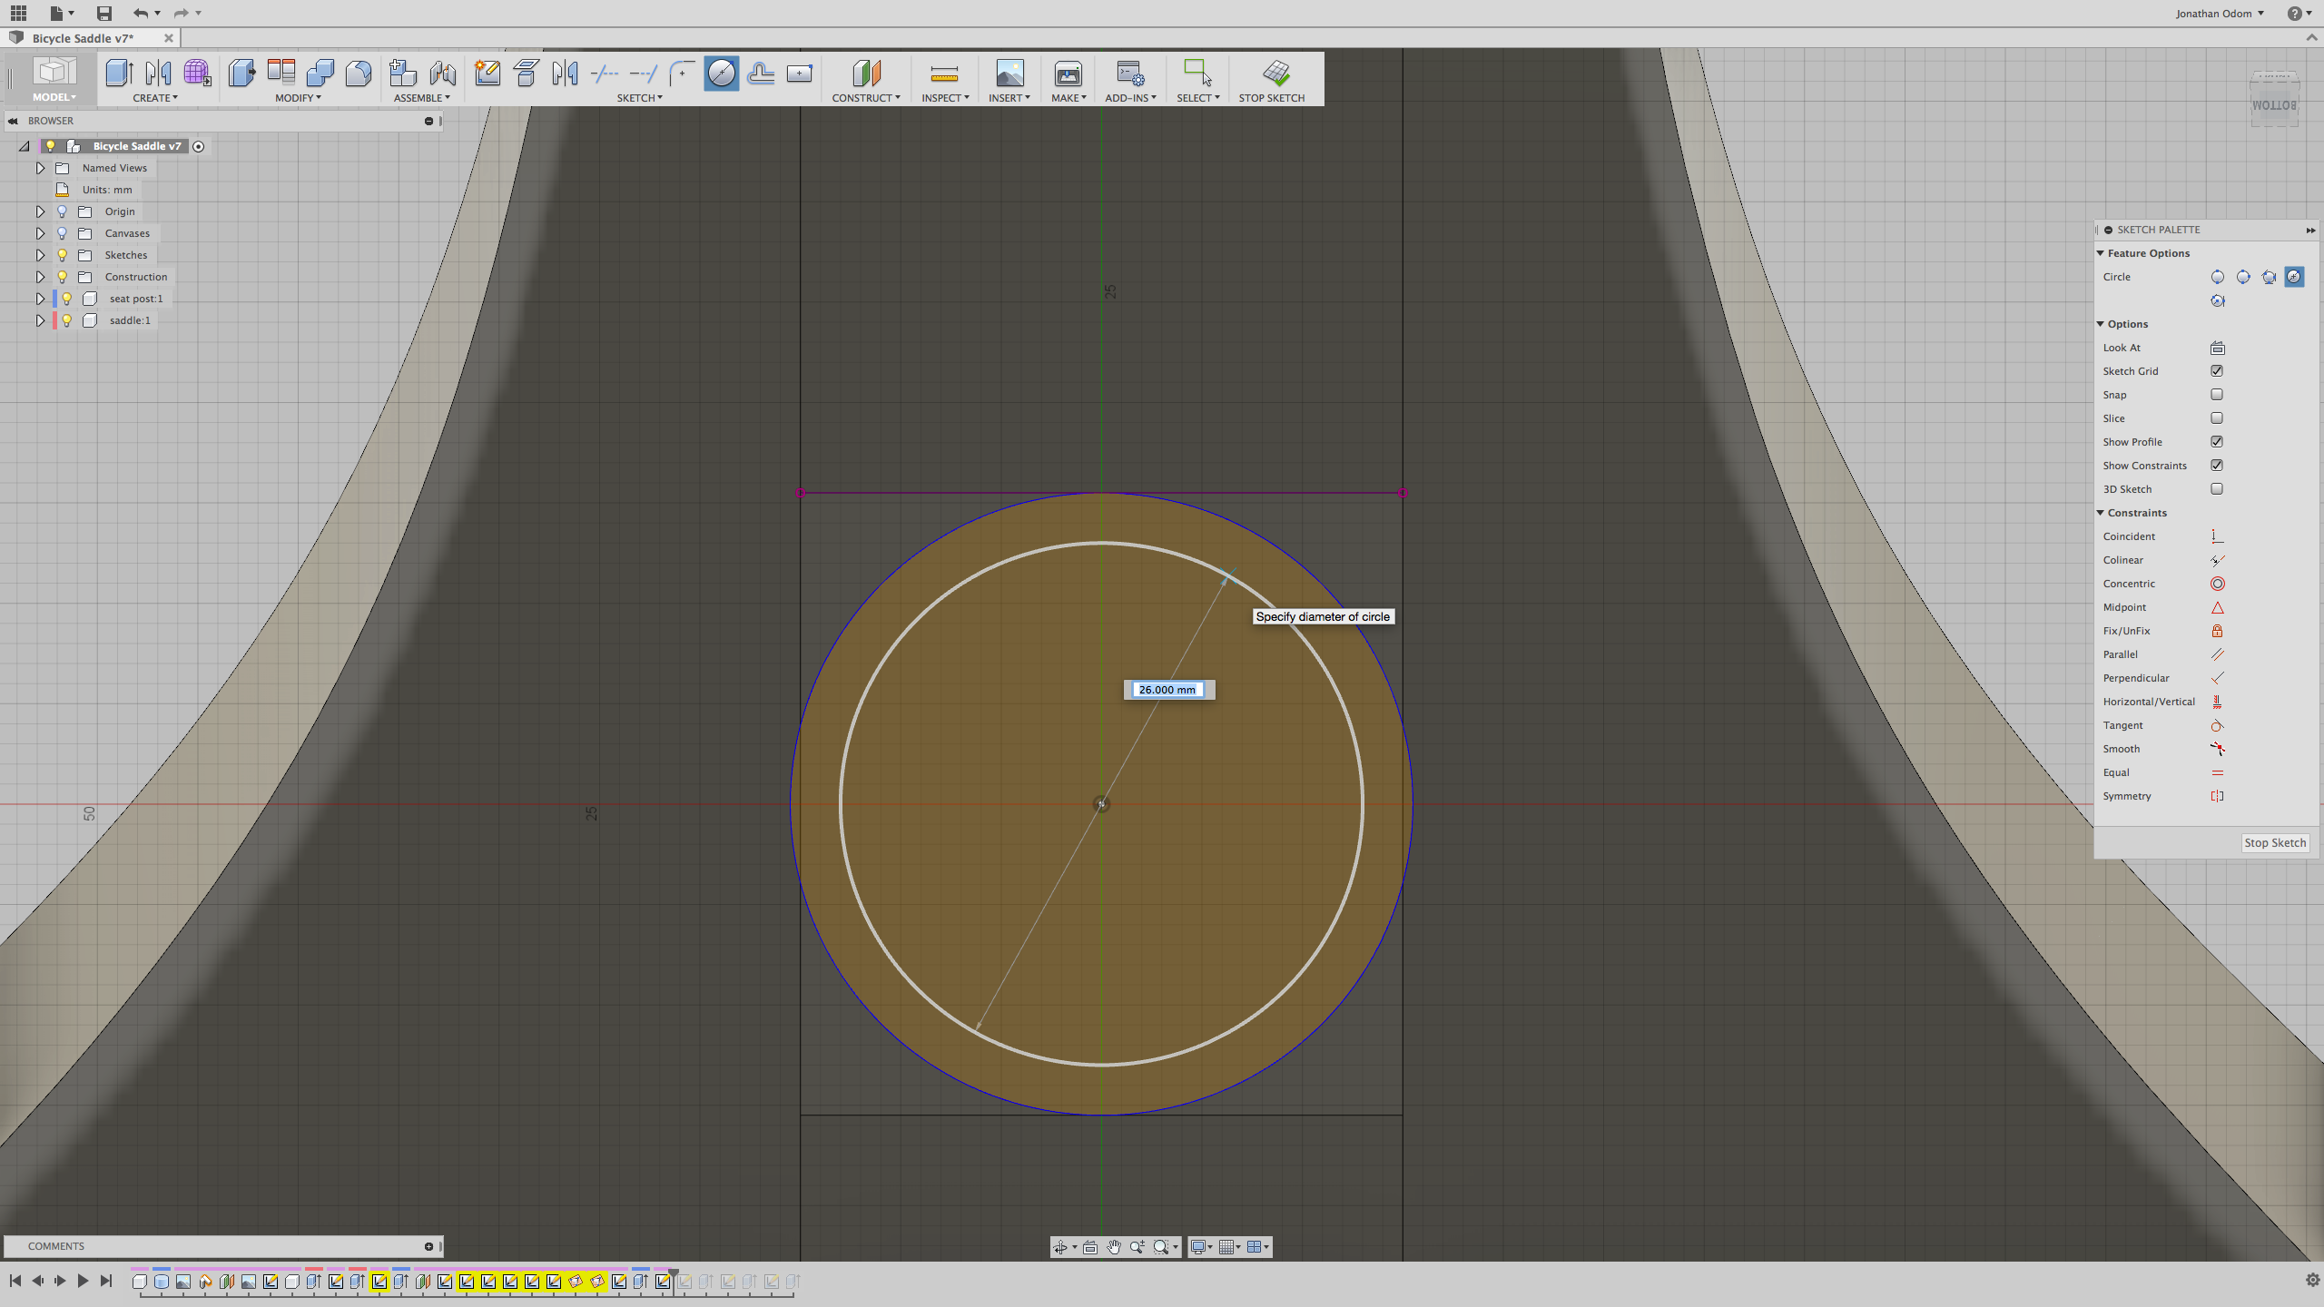
Task: Click the Save icon in top bar
Action: coord(103,13)
